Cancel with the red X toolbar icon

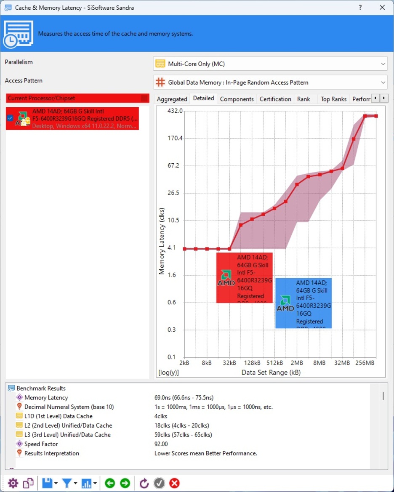click(175, 483)
